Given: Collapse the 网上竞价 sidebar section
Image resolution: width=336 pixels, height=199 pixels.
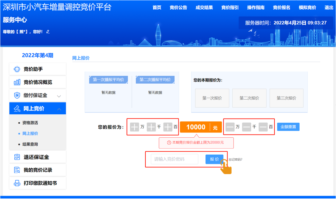Looking at the screenshot, I should click(59, 109).
